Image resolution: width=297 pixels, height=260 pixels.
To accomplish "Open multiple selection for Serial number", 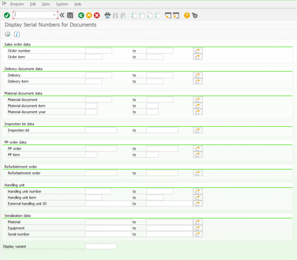I will 198,234.
